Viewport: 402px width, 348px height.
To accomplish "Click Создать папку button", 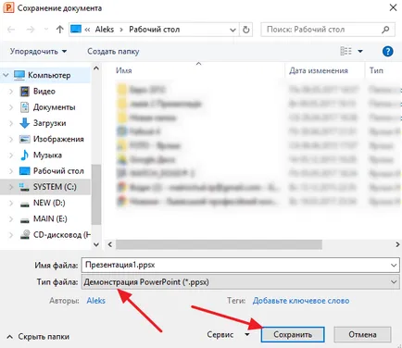I will 113,51.
